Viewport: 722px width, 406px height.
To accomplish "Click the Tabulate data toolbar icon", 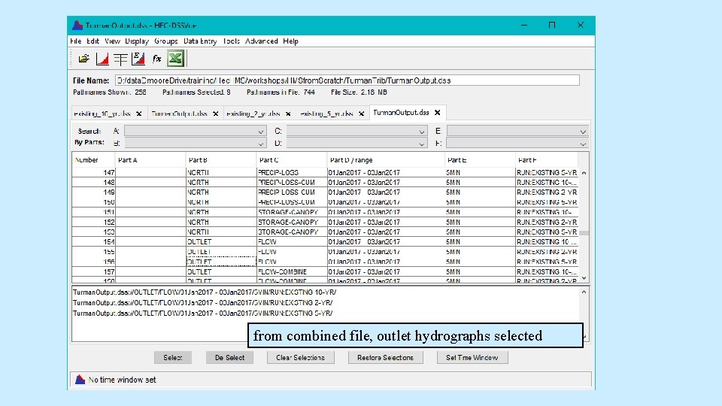I will click(x=120, y=59).
